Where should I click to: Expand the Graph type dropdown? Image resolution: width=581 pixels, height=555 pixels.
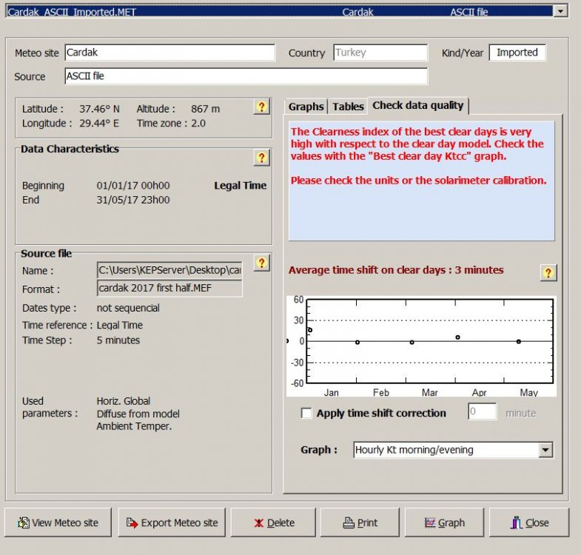tap(545, 450)
